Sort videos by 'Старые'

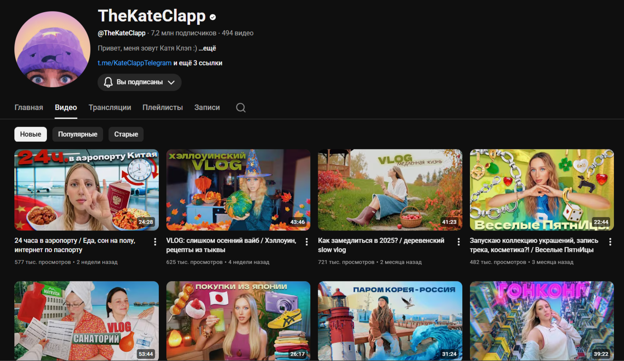(126, 134)
